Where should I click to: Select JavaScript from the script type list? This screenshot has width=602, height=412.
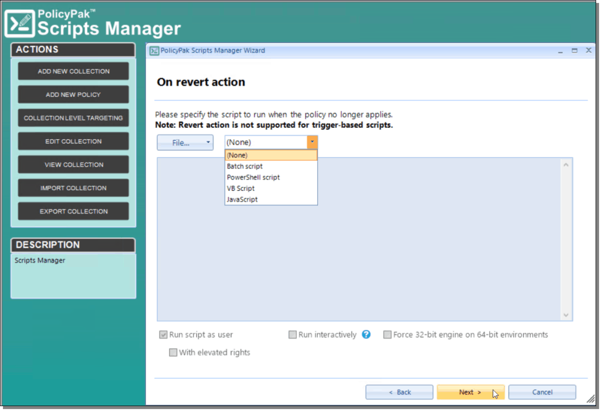pos(242,199)
